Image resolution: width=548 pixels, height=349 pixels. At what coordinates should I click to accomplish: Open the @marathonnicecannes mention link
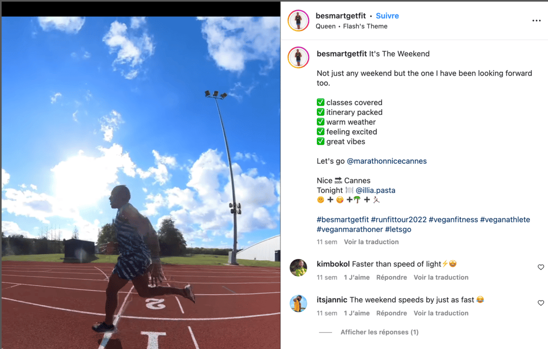(x=387, y=161)
